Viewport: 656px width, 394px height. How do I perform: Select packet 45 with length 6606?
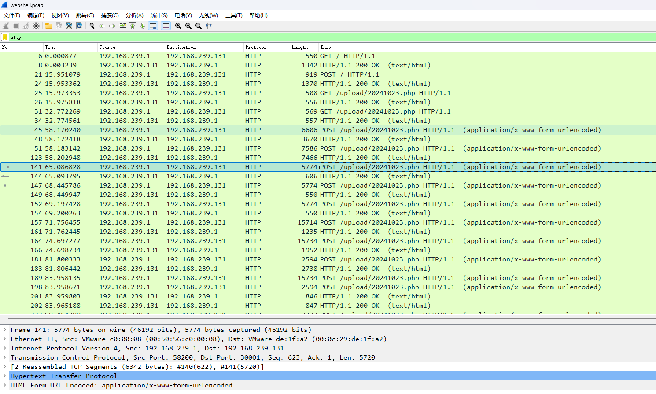point(328,130)
